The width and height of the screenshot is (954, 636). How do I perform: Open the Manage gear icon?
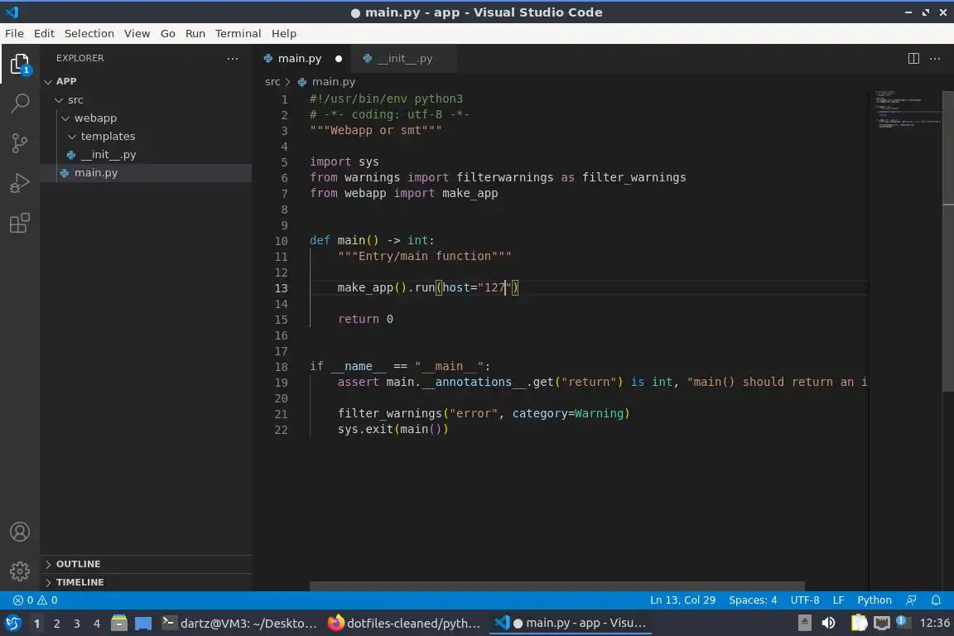(20, 571)
